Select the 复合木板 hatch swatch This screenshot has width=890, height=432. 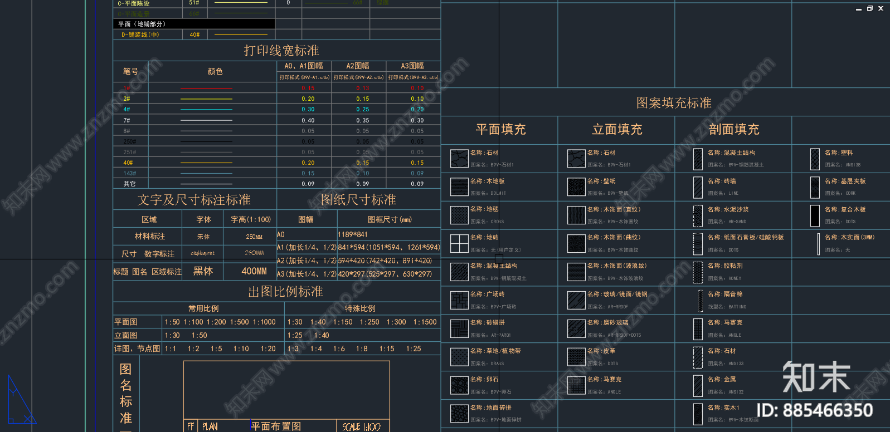(x=815, y=216)
